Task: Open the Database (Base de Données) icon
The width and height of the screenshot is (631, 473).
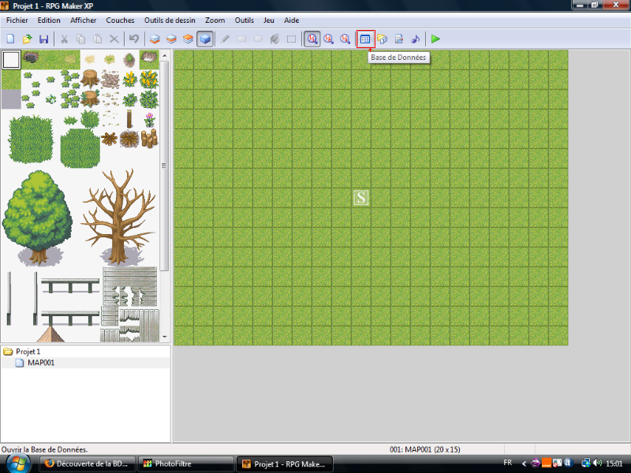Action: (364, 39)
